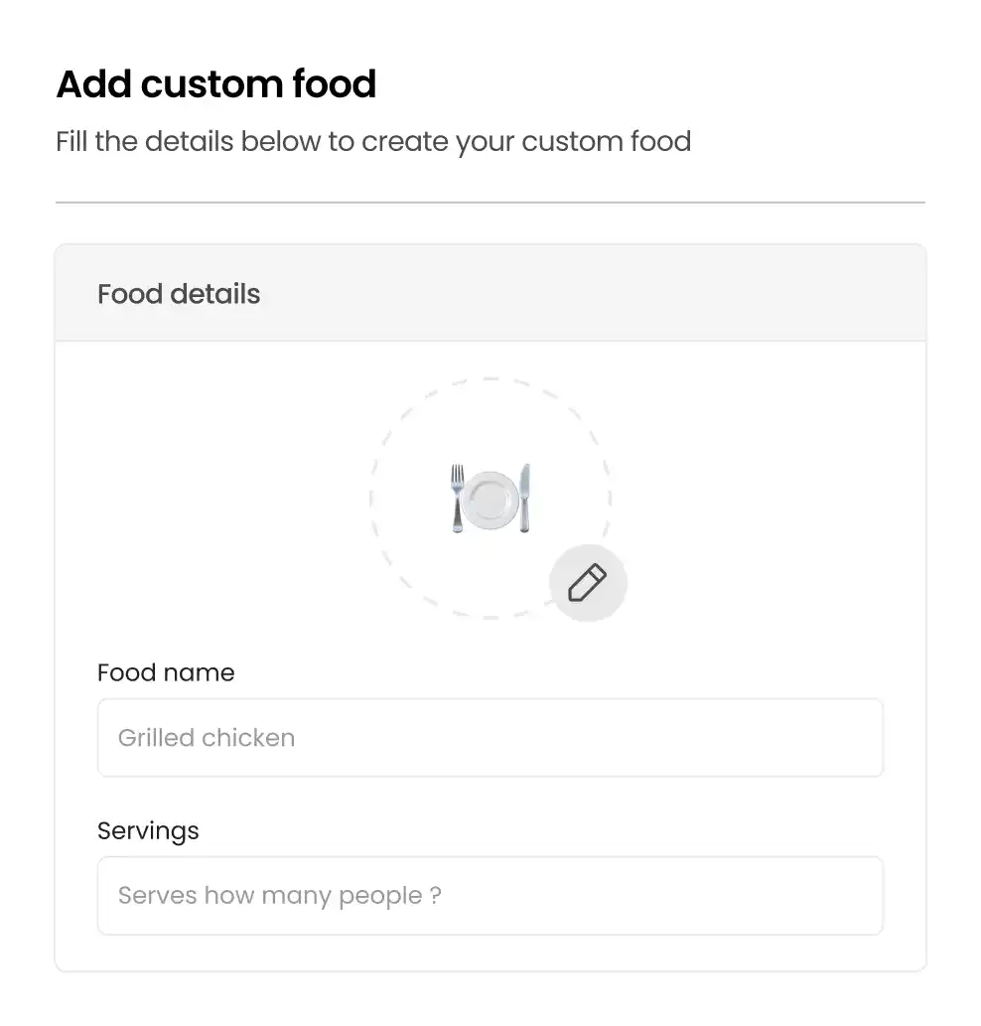Click the Food name label
981x1026 pixels.
click(166, 672)
